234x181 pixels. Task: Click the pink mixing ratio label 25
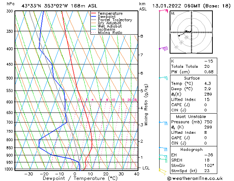click(x=135, y=100)
